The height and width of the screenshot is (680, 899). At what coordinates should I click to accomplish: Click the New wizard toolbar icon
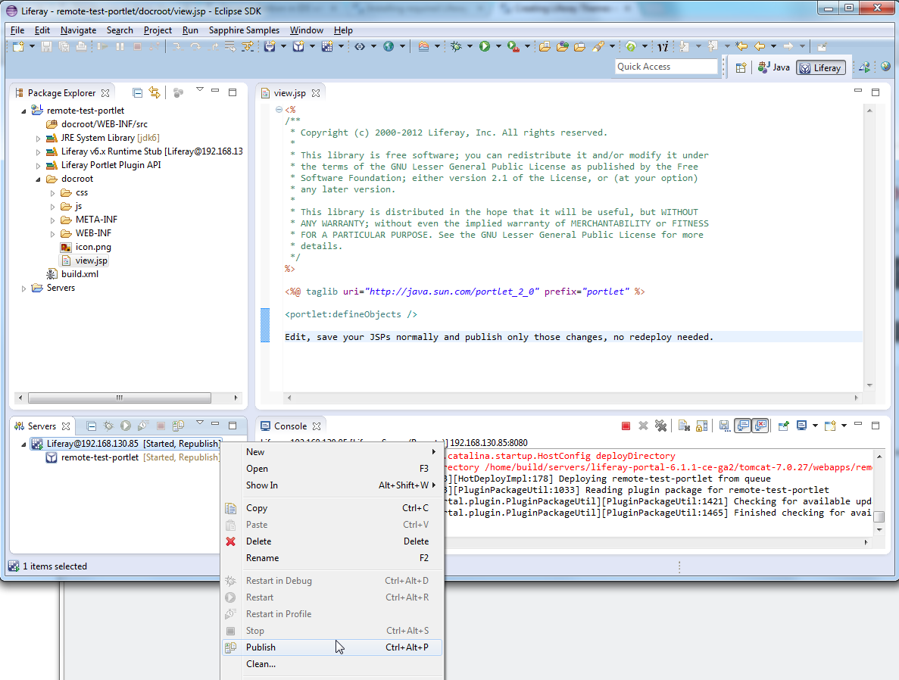tap(18, 46)
